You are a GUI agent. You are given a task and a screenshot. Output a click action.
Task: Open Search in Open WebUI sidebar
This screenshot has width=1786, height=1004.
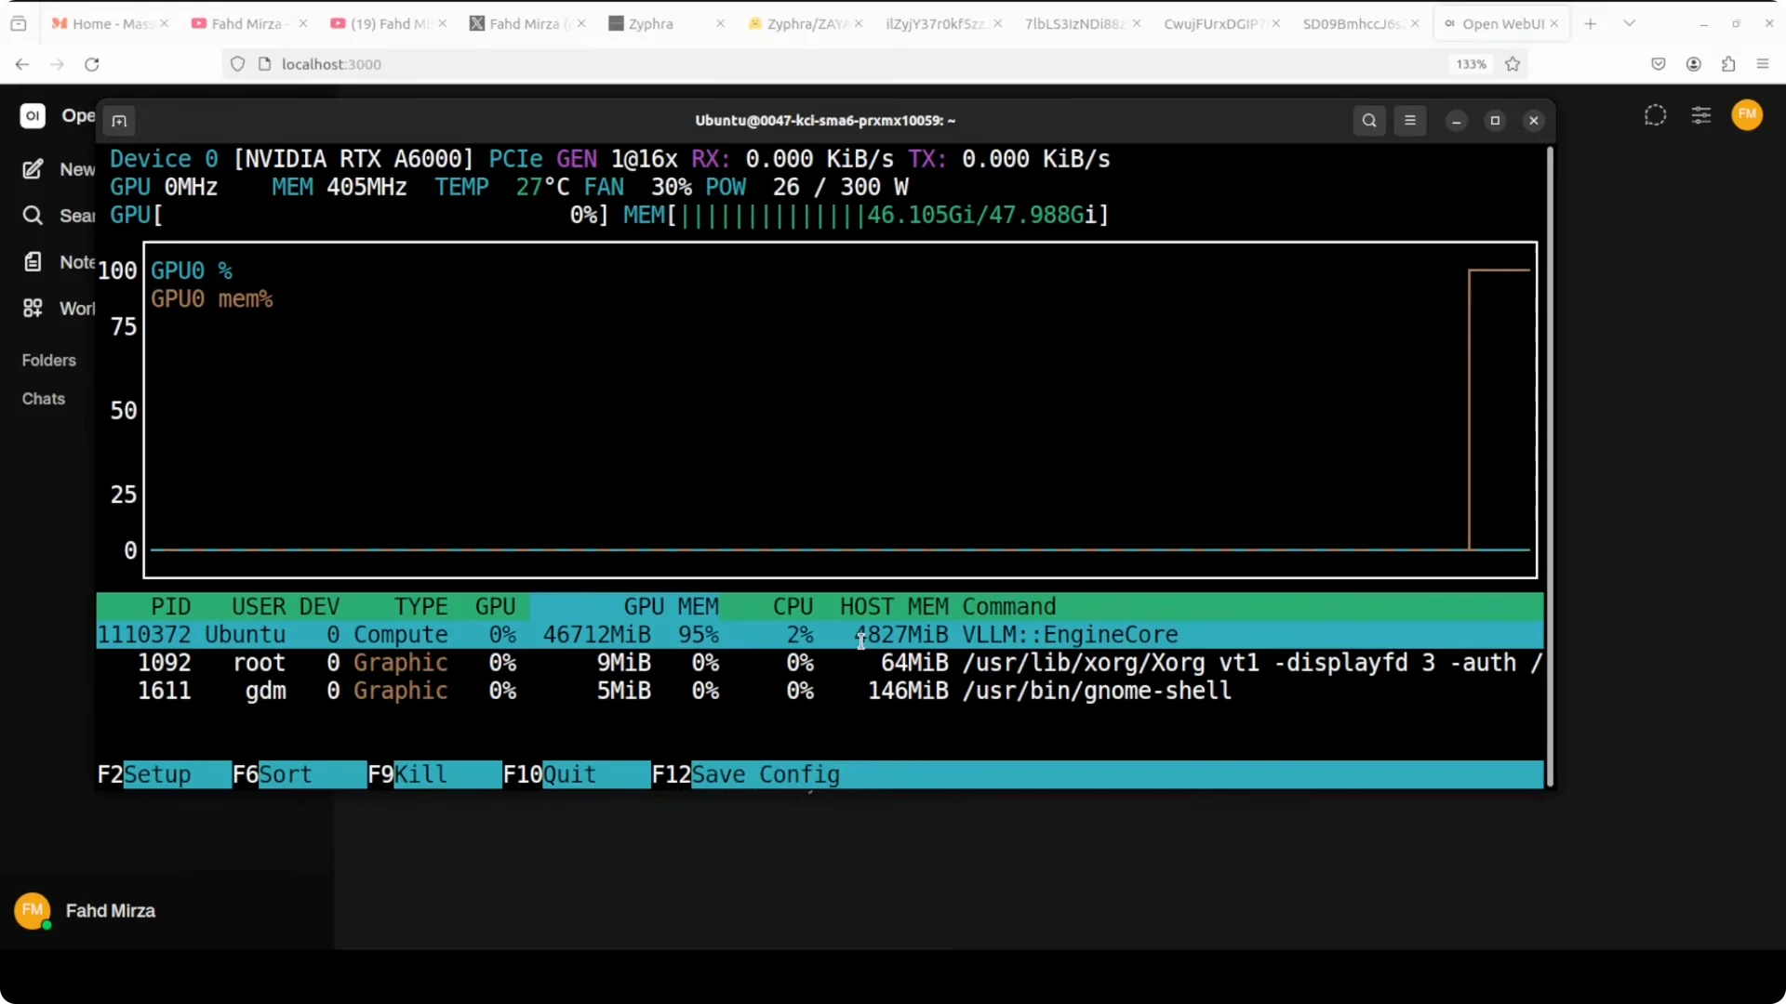(58, 216)
